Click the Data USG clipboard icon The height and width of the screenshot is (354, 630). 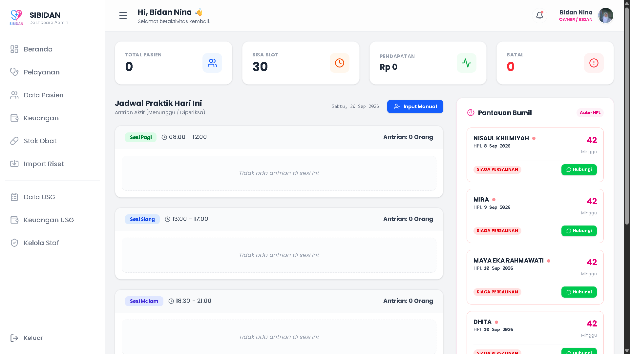pyautogui.click(x=14, y=197)
